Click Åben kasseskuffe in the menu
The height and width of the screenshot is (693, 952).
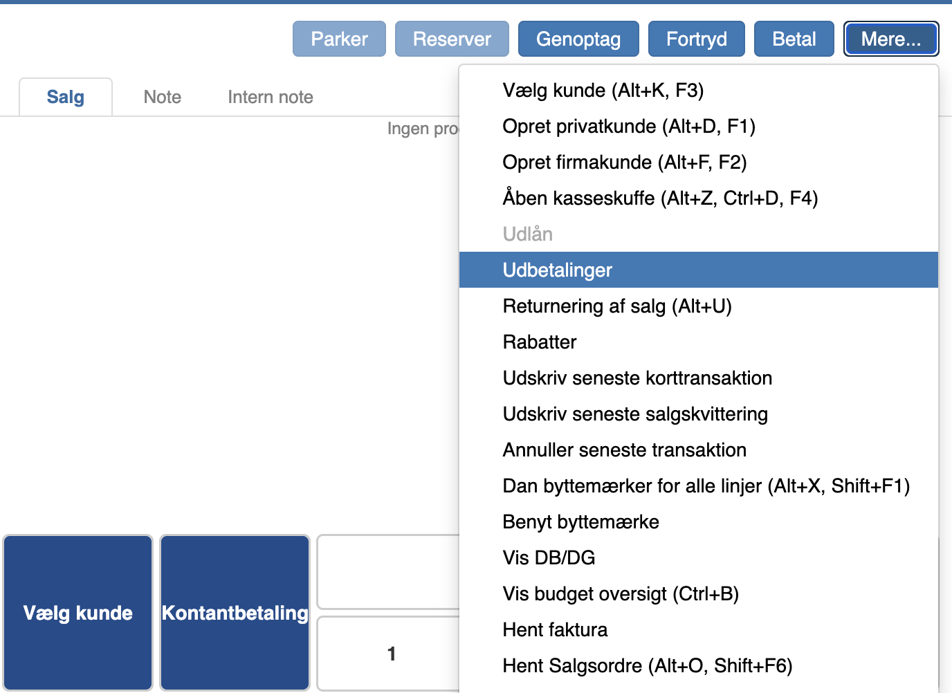[x=659, y=198]
